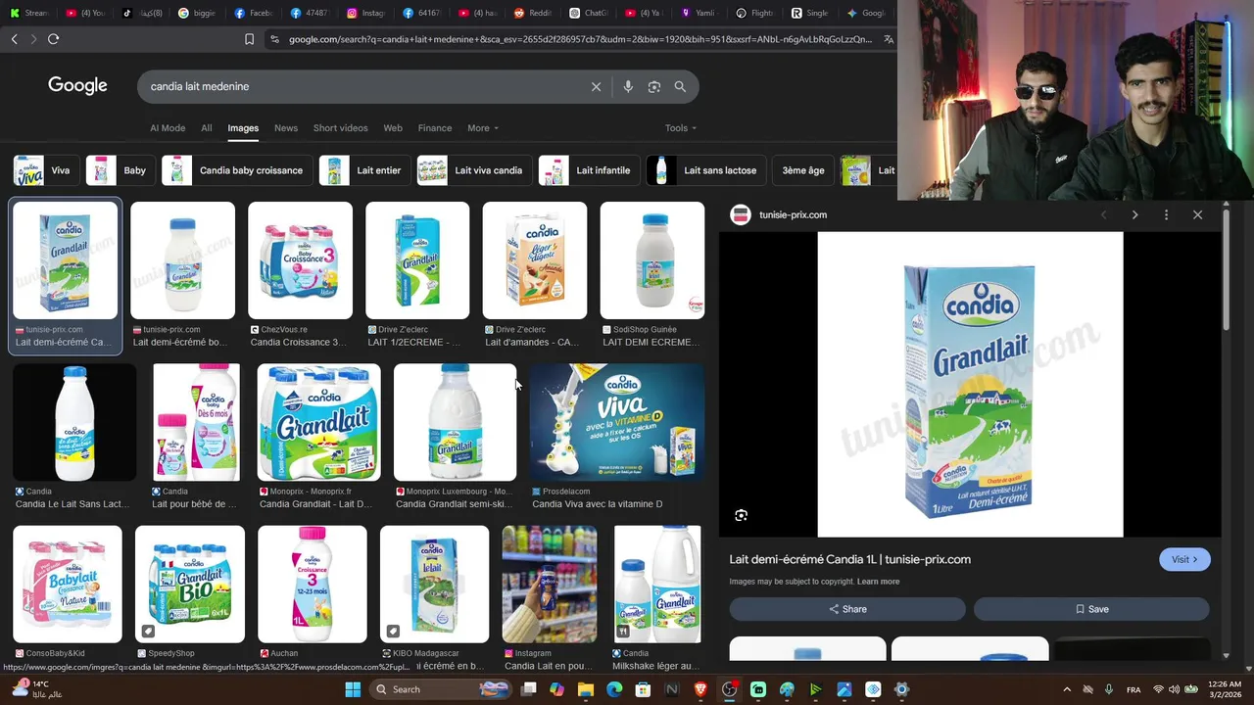This screenshot has width=1254, height=705.
Task: Click the Share button
Action: click(x=847, y=609)
